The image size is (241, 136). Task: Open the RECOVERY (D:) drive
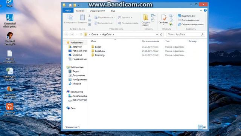(79, 100)
